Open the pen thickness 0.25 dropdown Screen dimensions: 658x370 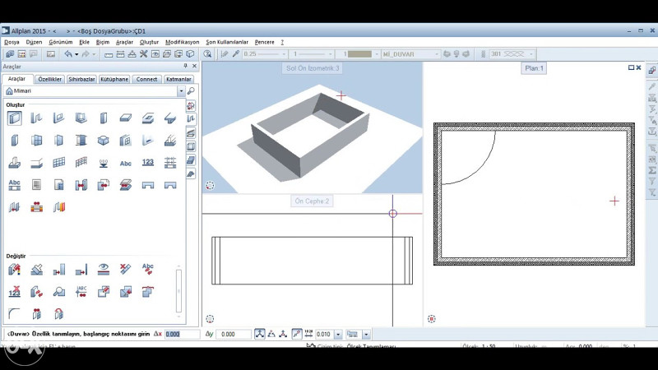tap(284, 54)
